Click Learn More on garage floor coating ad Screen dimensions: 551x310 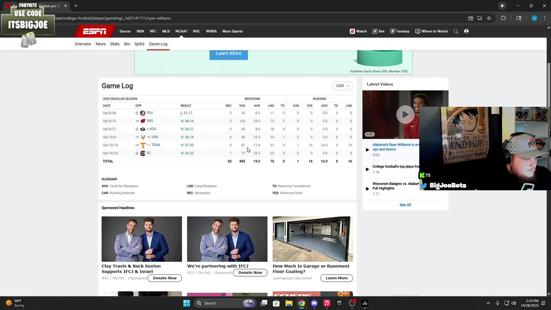pyautogui.click(x=337, y=278)
